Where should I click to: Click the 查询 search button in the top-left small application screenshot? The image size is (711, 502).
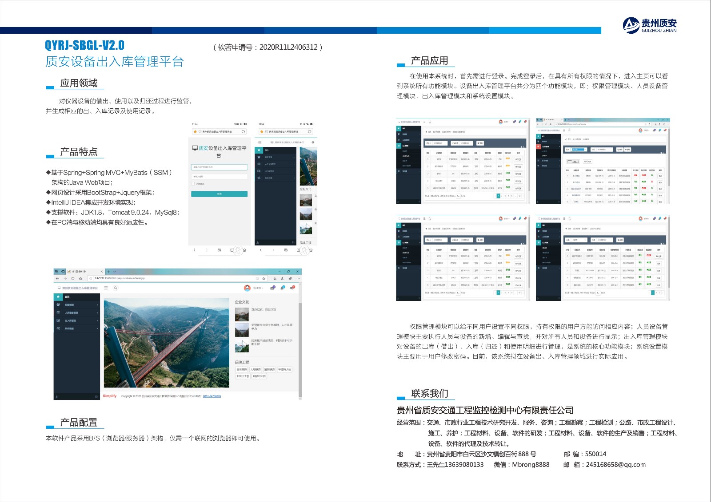pyautogui.click(x=480, y=143)
